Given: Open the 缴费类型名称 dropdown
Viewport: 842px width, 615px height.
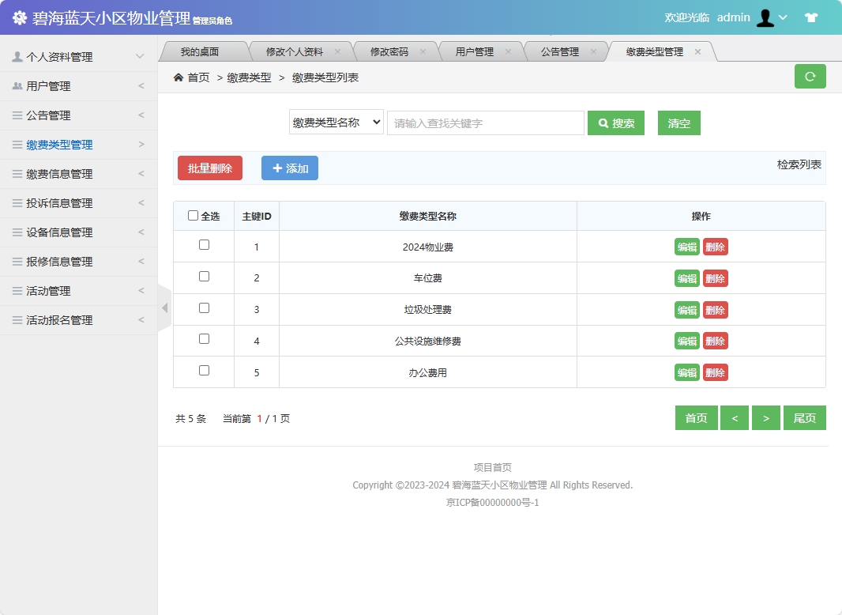Looking at the screenshot, I should (x=336, y=123).
